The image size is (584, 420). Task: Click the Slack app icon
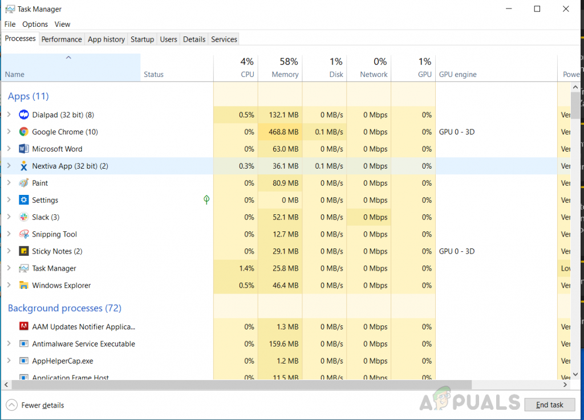click(x=24, y=217)
